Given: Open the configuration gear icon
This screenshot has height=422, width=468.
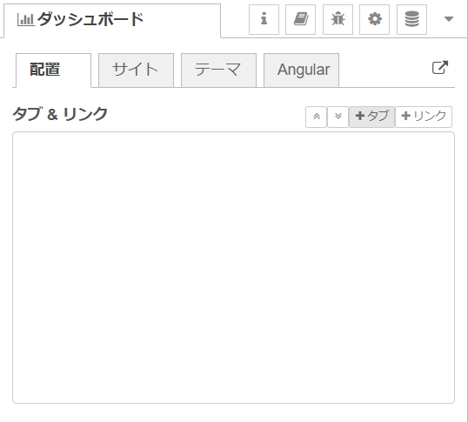Looking at the screenshot, I should pos(375,19).
